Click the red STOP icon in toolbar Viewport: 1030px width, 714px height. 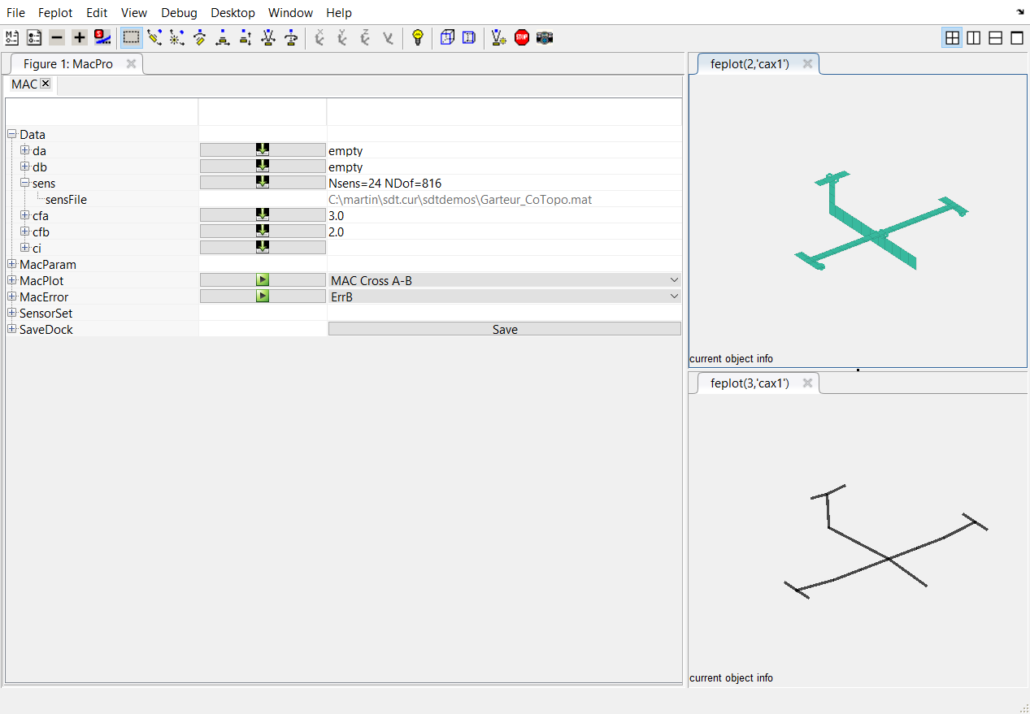pos(522,37)
